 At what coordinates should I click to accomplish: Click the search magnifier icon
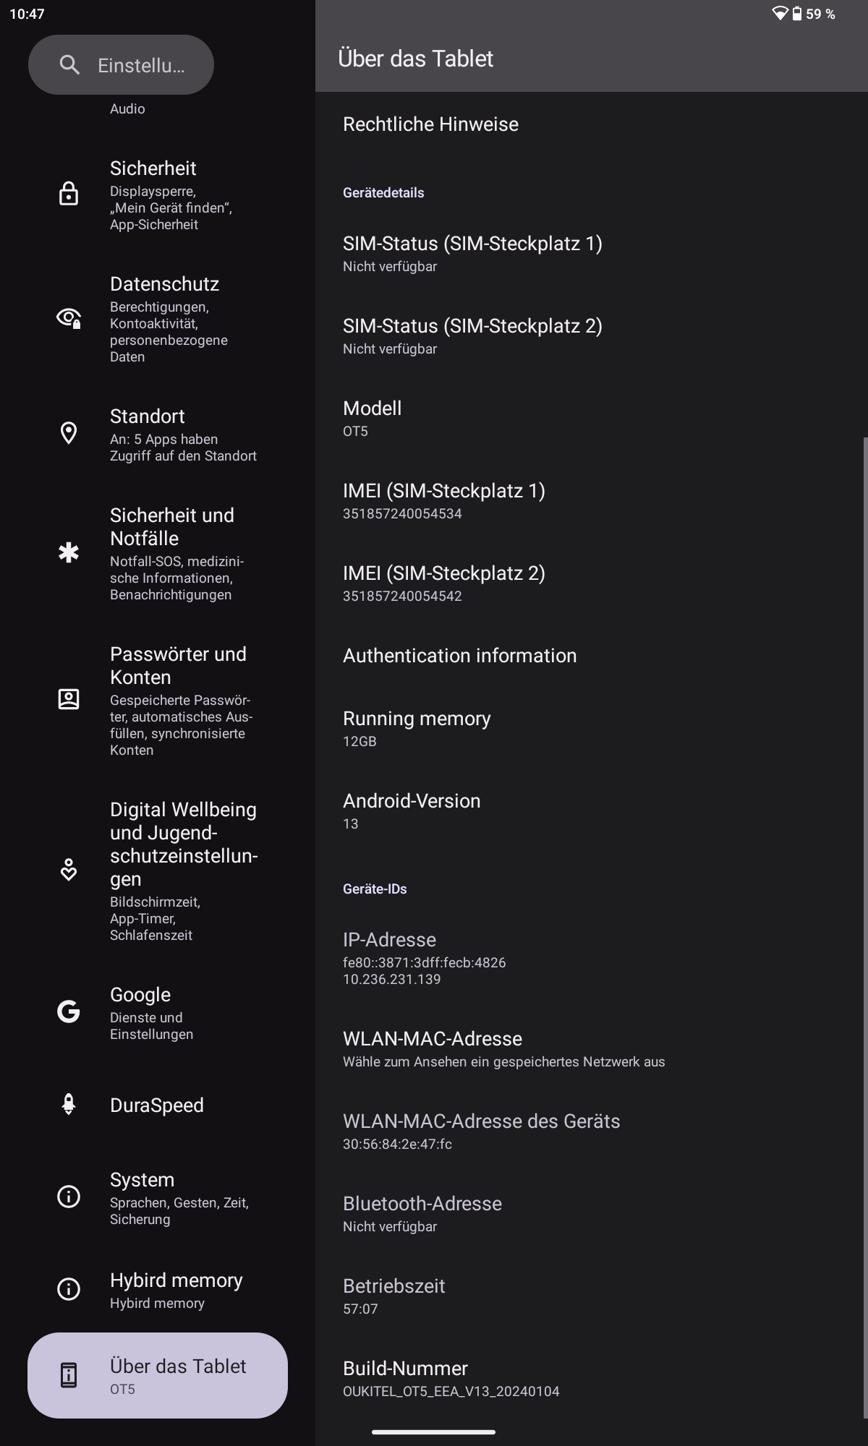pos(69,65)
